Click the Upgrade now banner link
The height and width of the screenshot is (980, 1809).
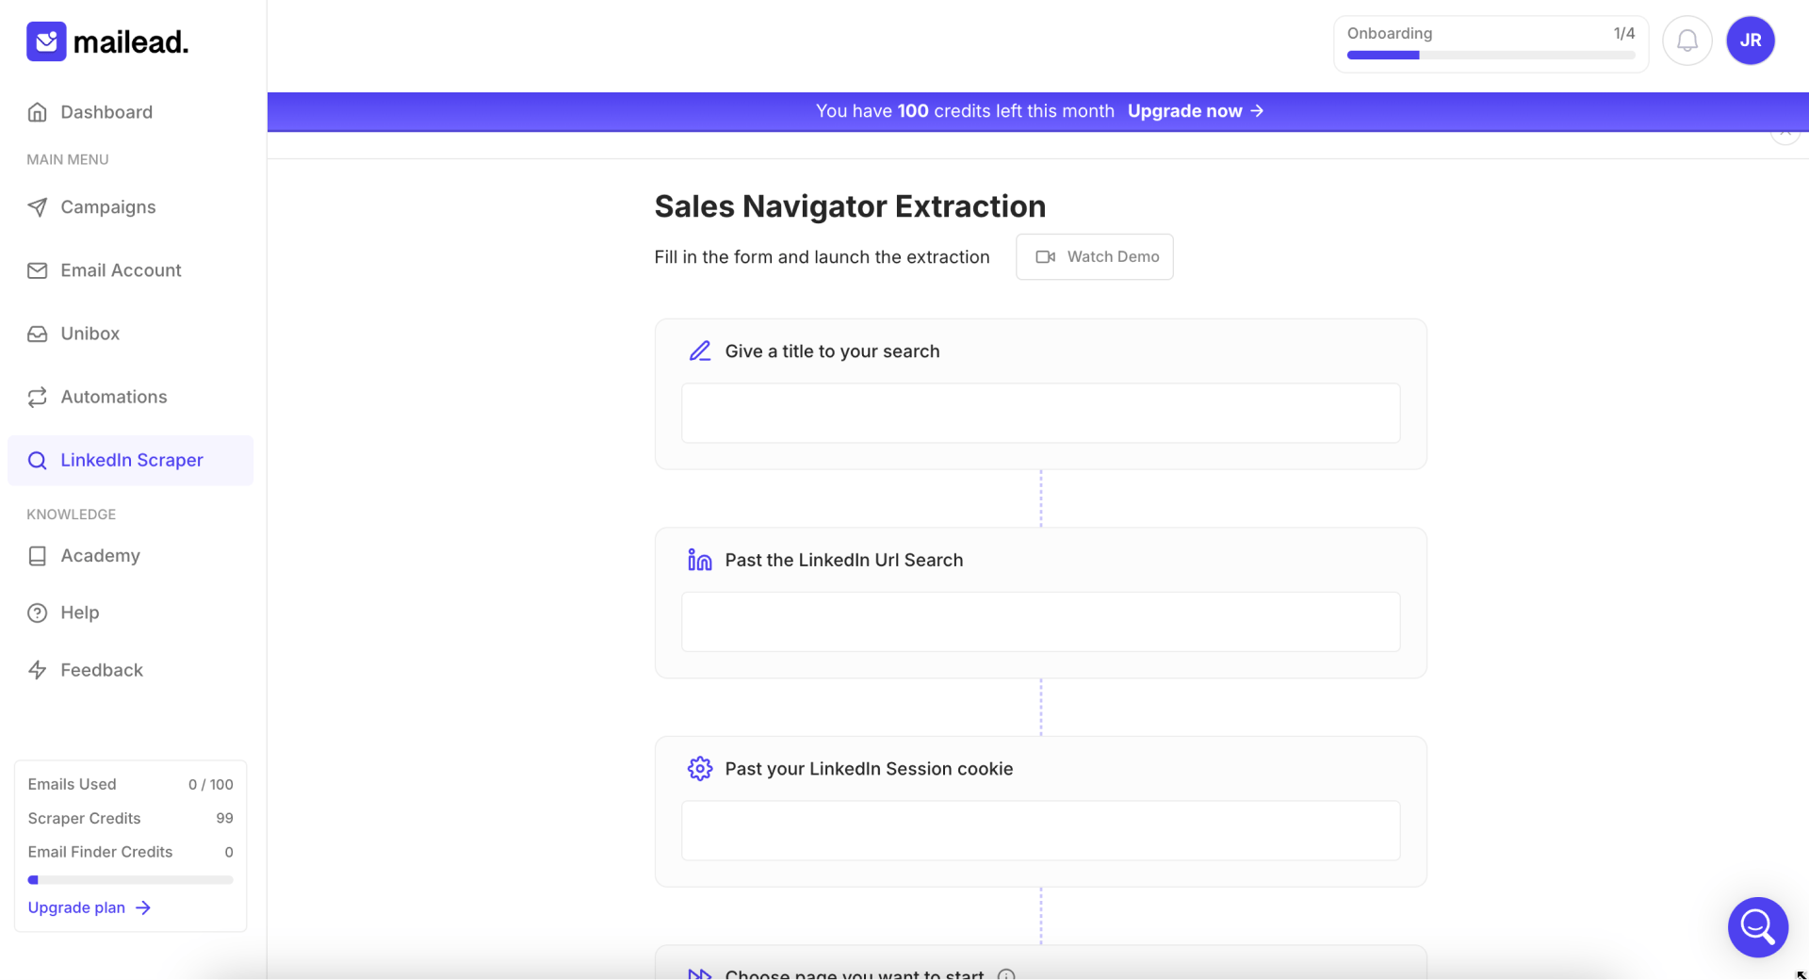(1195, 111)
